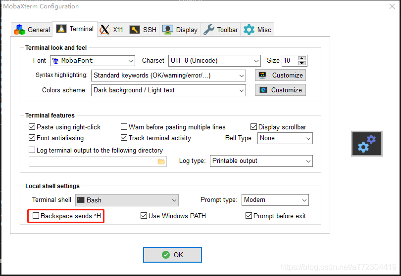Close the MobaXterm Configuration window
The width and height of the screenshot is (401, 276).
coord(392,6)
